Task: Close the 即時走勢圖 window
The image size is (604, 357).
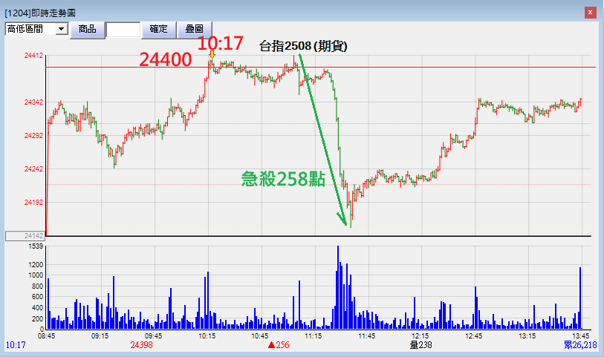Action: point(589,12)
